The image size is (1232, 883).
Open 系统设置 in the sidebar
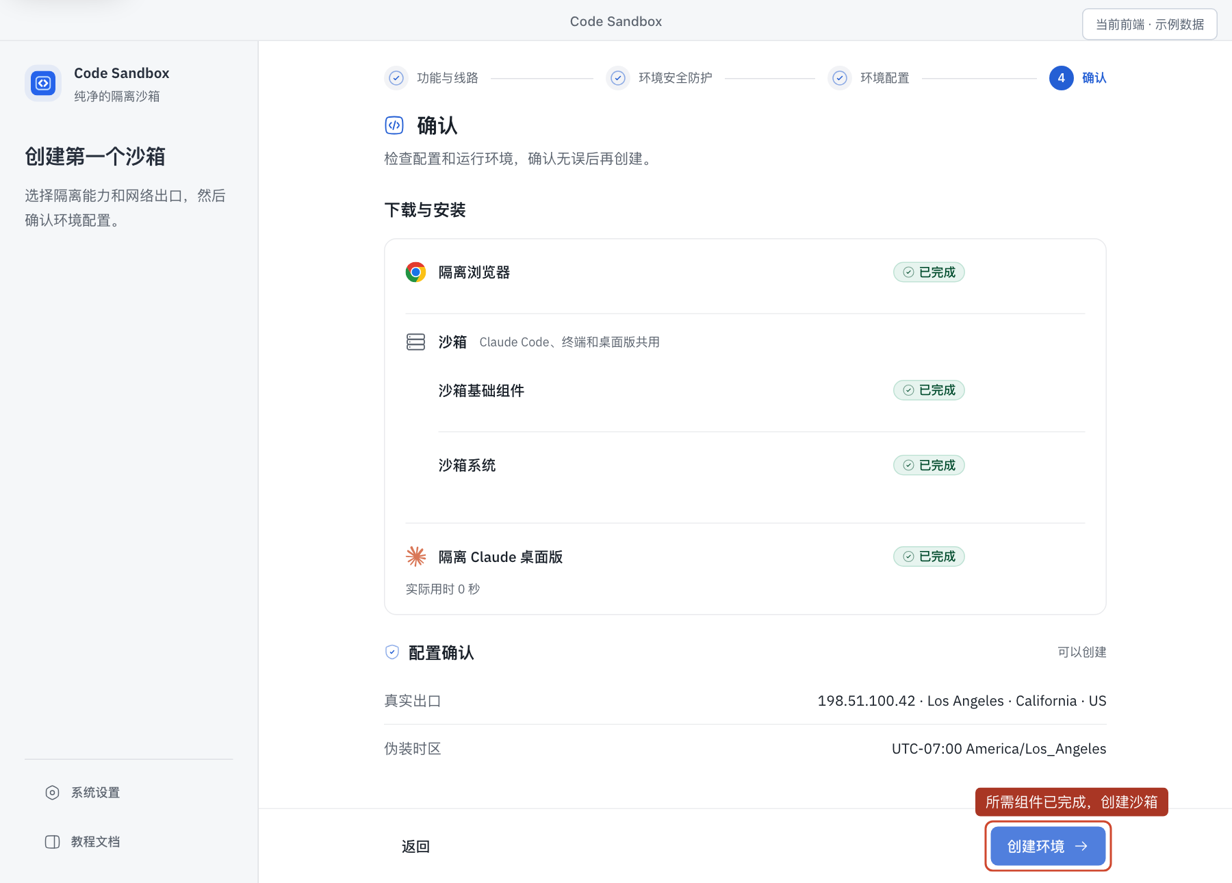pyautogui.click(x=129, y=793)
